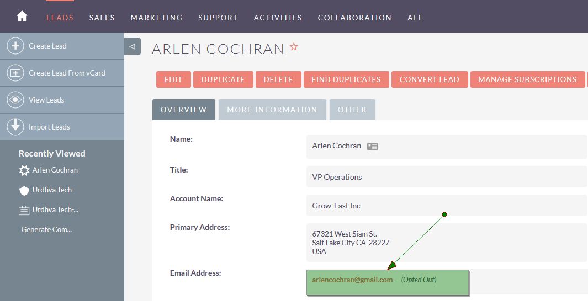Open the Marketing menu
Viewport: 588px width, 301px height.
156,18
